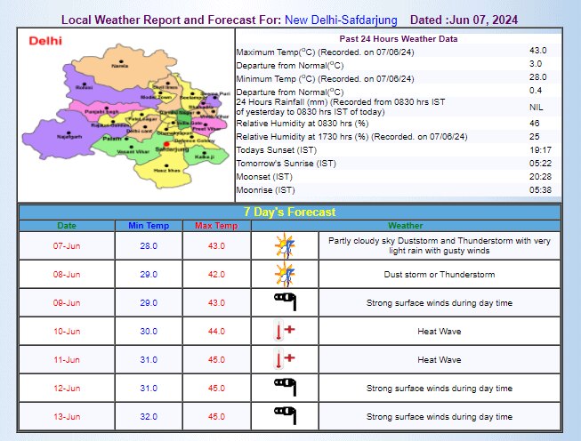Click the Date column header
This screenshot has height=441, width=581.
[x=68, y=226]
